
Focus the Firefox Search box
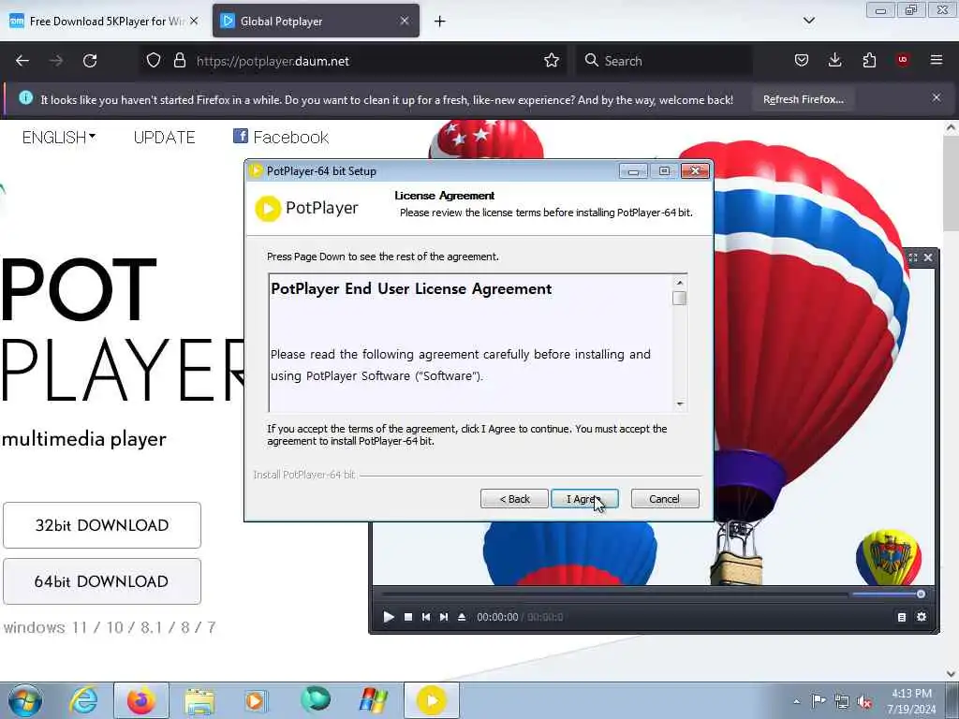click(x=664, y=61)
